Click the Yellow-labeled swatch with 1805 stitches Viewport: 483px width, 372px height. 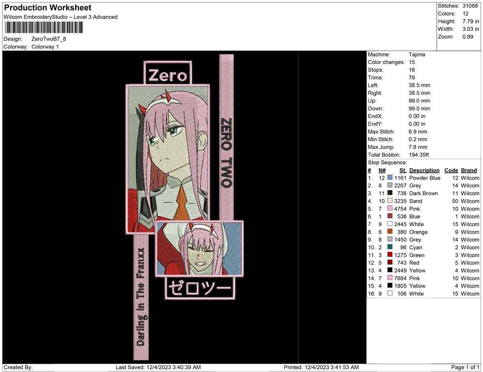[390, 286]
